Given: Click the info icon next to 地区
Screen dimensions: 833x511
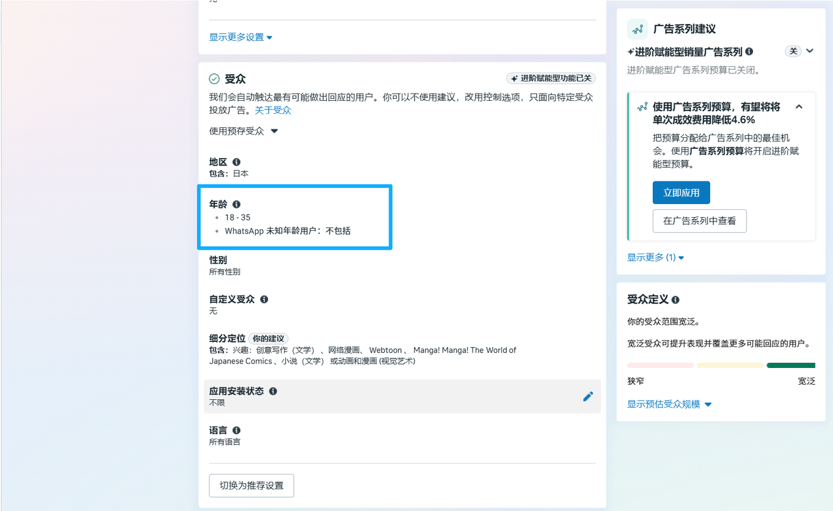Looking at the screenshot, I should [236, 162].
